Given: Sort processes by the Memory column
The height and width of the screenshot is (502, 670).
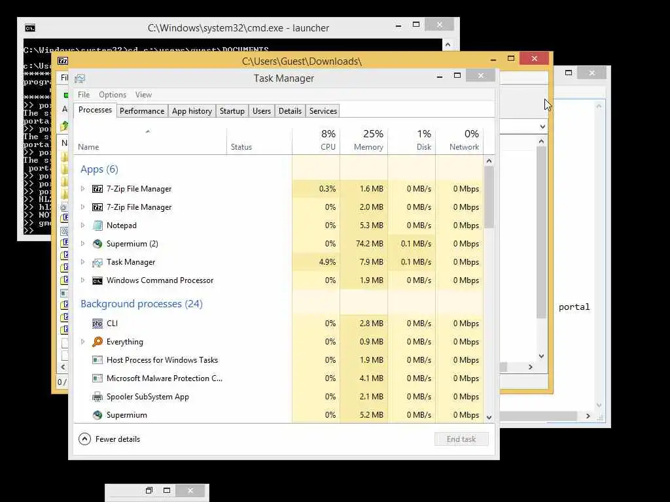Looking at the screenshot, I should [364, 141].
